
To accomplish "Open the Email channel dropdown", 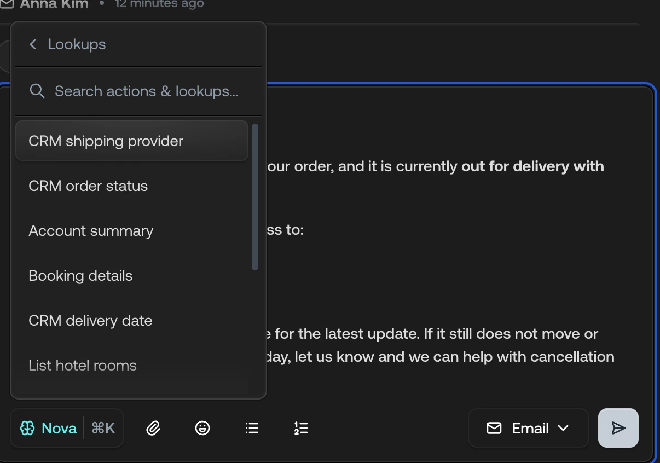I will (528, 428).
